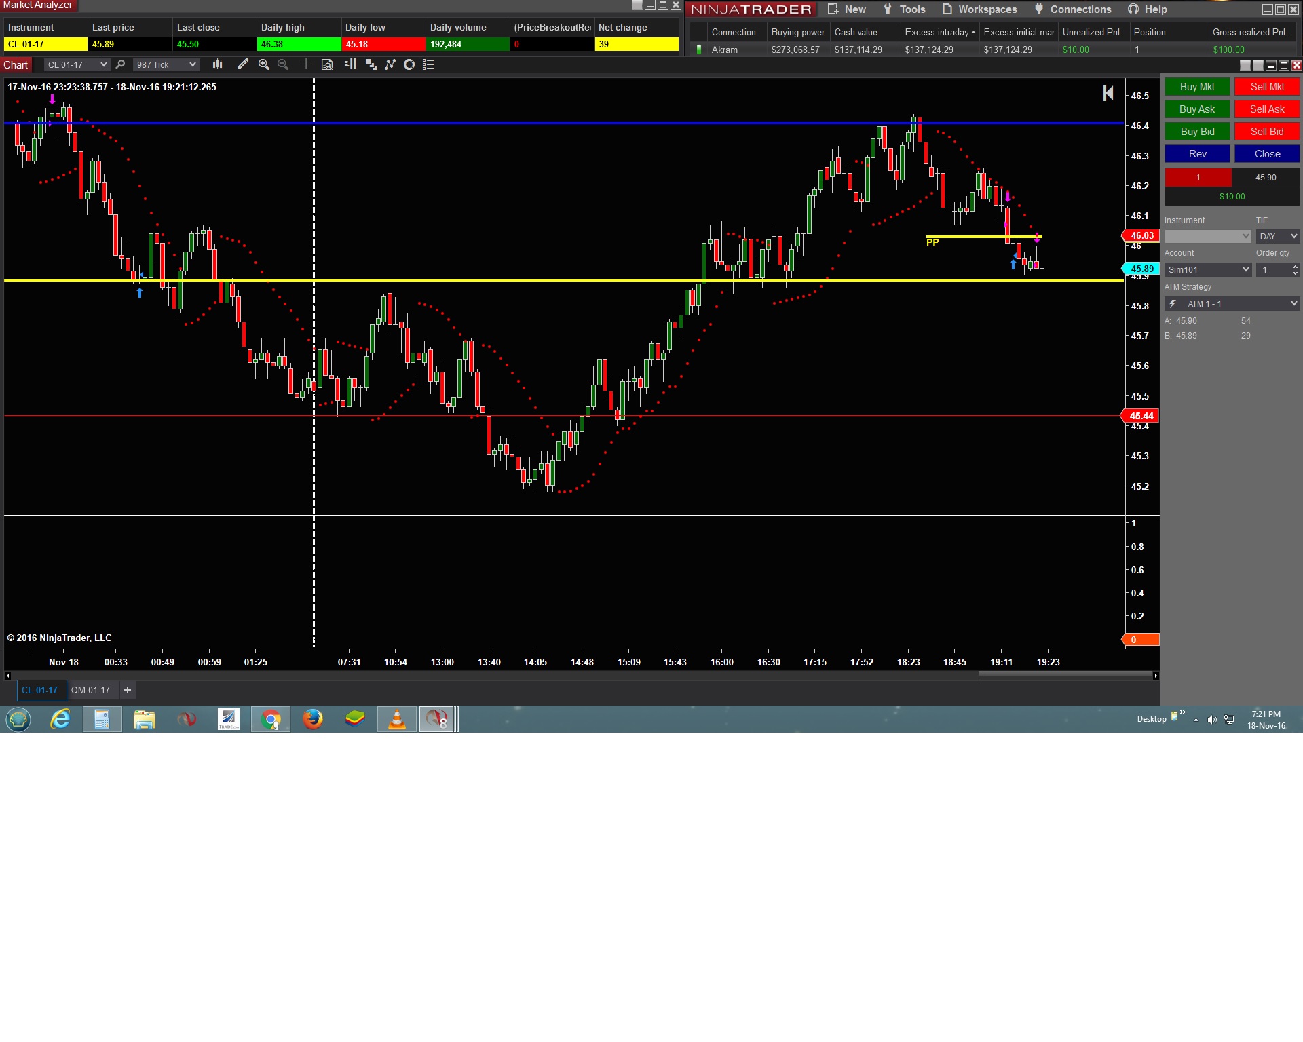Expand the 987 Tick interval dropdown

point(193,64)
